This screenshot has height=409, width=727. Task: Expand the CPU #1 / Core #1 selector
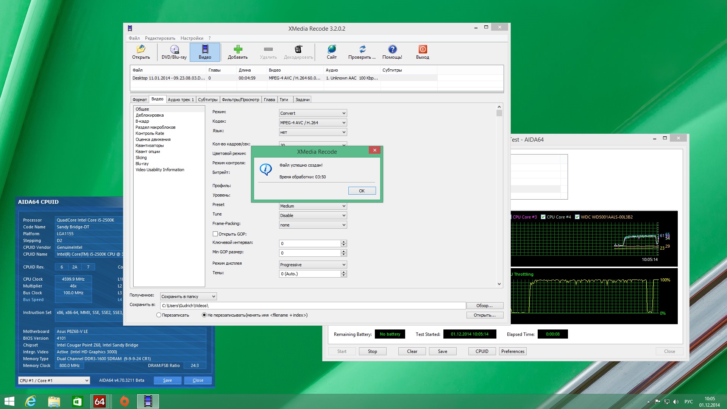coord(54,381)
